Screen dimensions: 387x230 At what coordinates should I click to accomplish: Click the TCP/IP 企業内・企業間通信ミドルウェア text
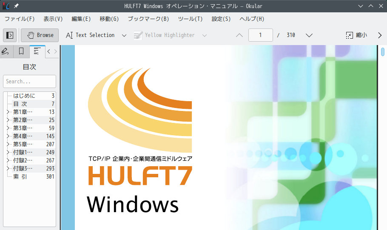(140, 159)
